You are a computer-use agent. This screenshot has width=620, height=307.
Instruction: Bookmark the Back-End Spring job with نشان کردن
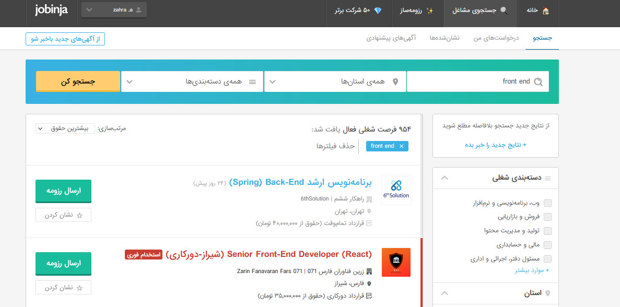click(63, 215)
